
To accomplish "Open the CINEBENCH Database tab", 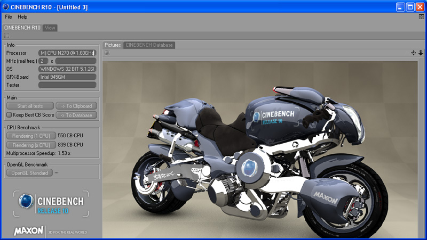I will [x=149, y=45].
